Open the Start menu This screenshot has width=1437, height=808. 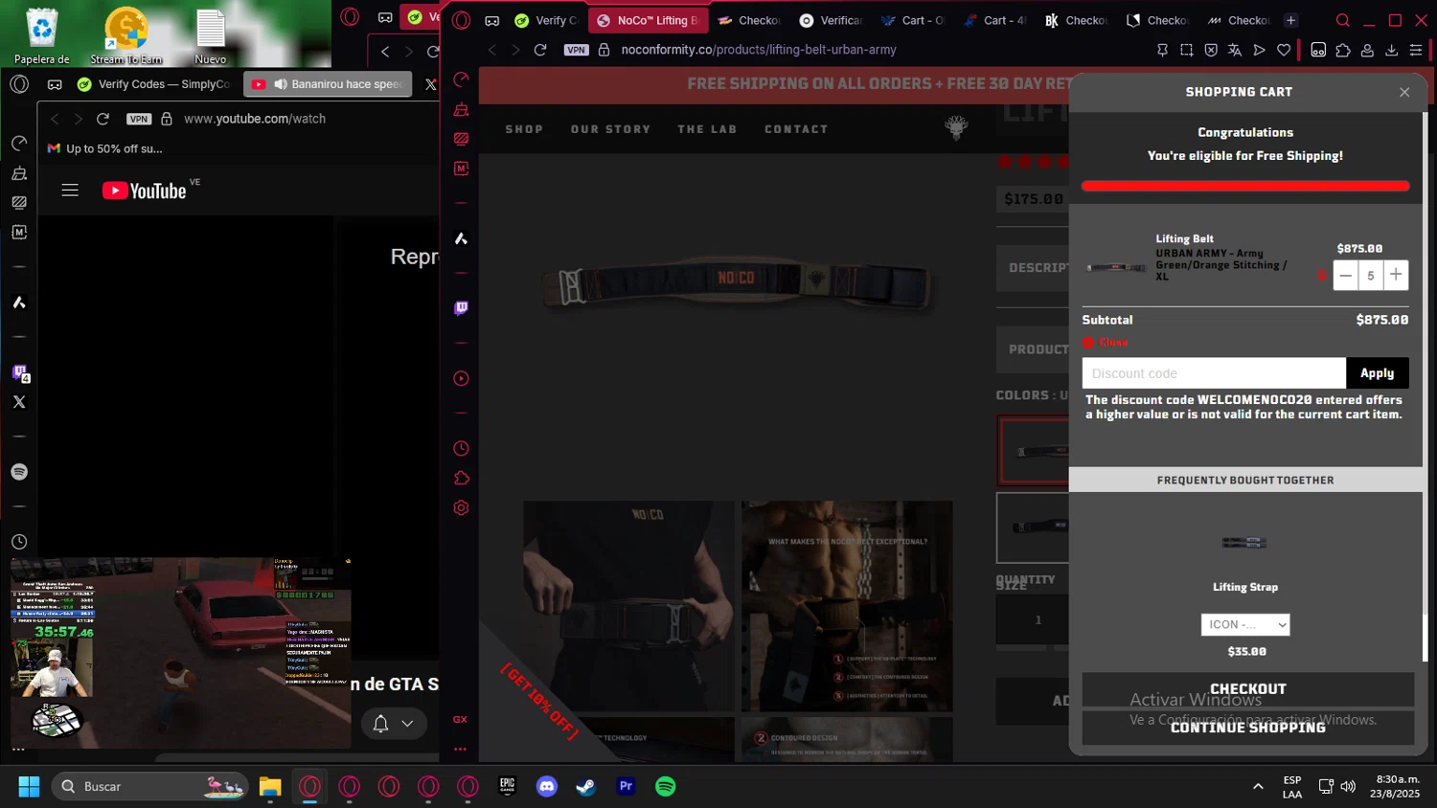tap(29, 787)
